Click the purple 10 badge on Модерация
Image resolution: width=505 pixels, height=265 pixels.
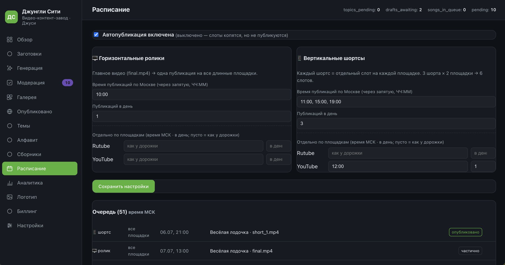click(68, 83)
